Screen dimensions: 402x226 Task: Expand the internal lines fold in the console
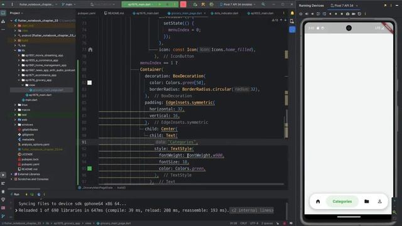tap(252, 210)
